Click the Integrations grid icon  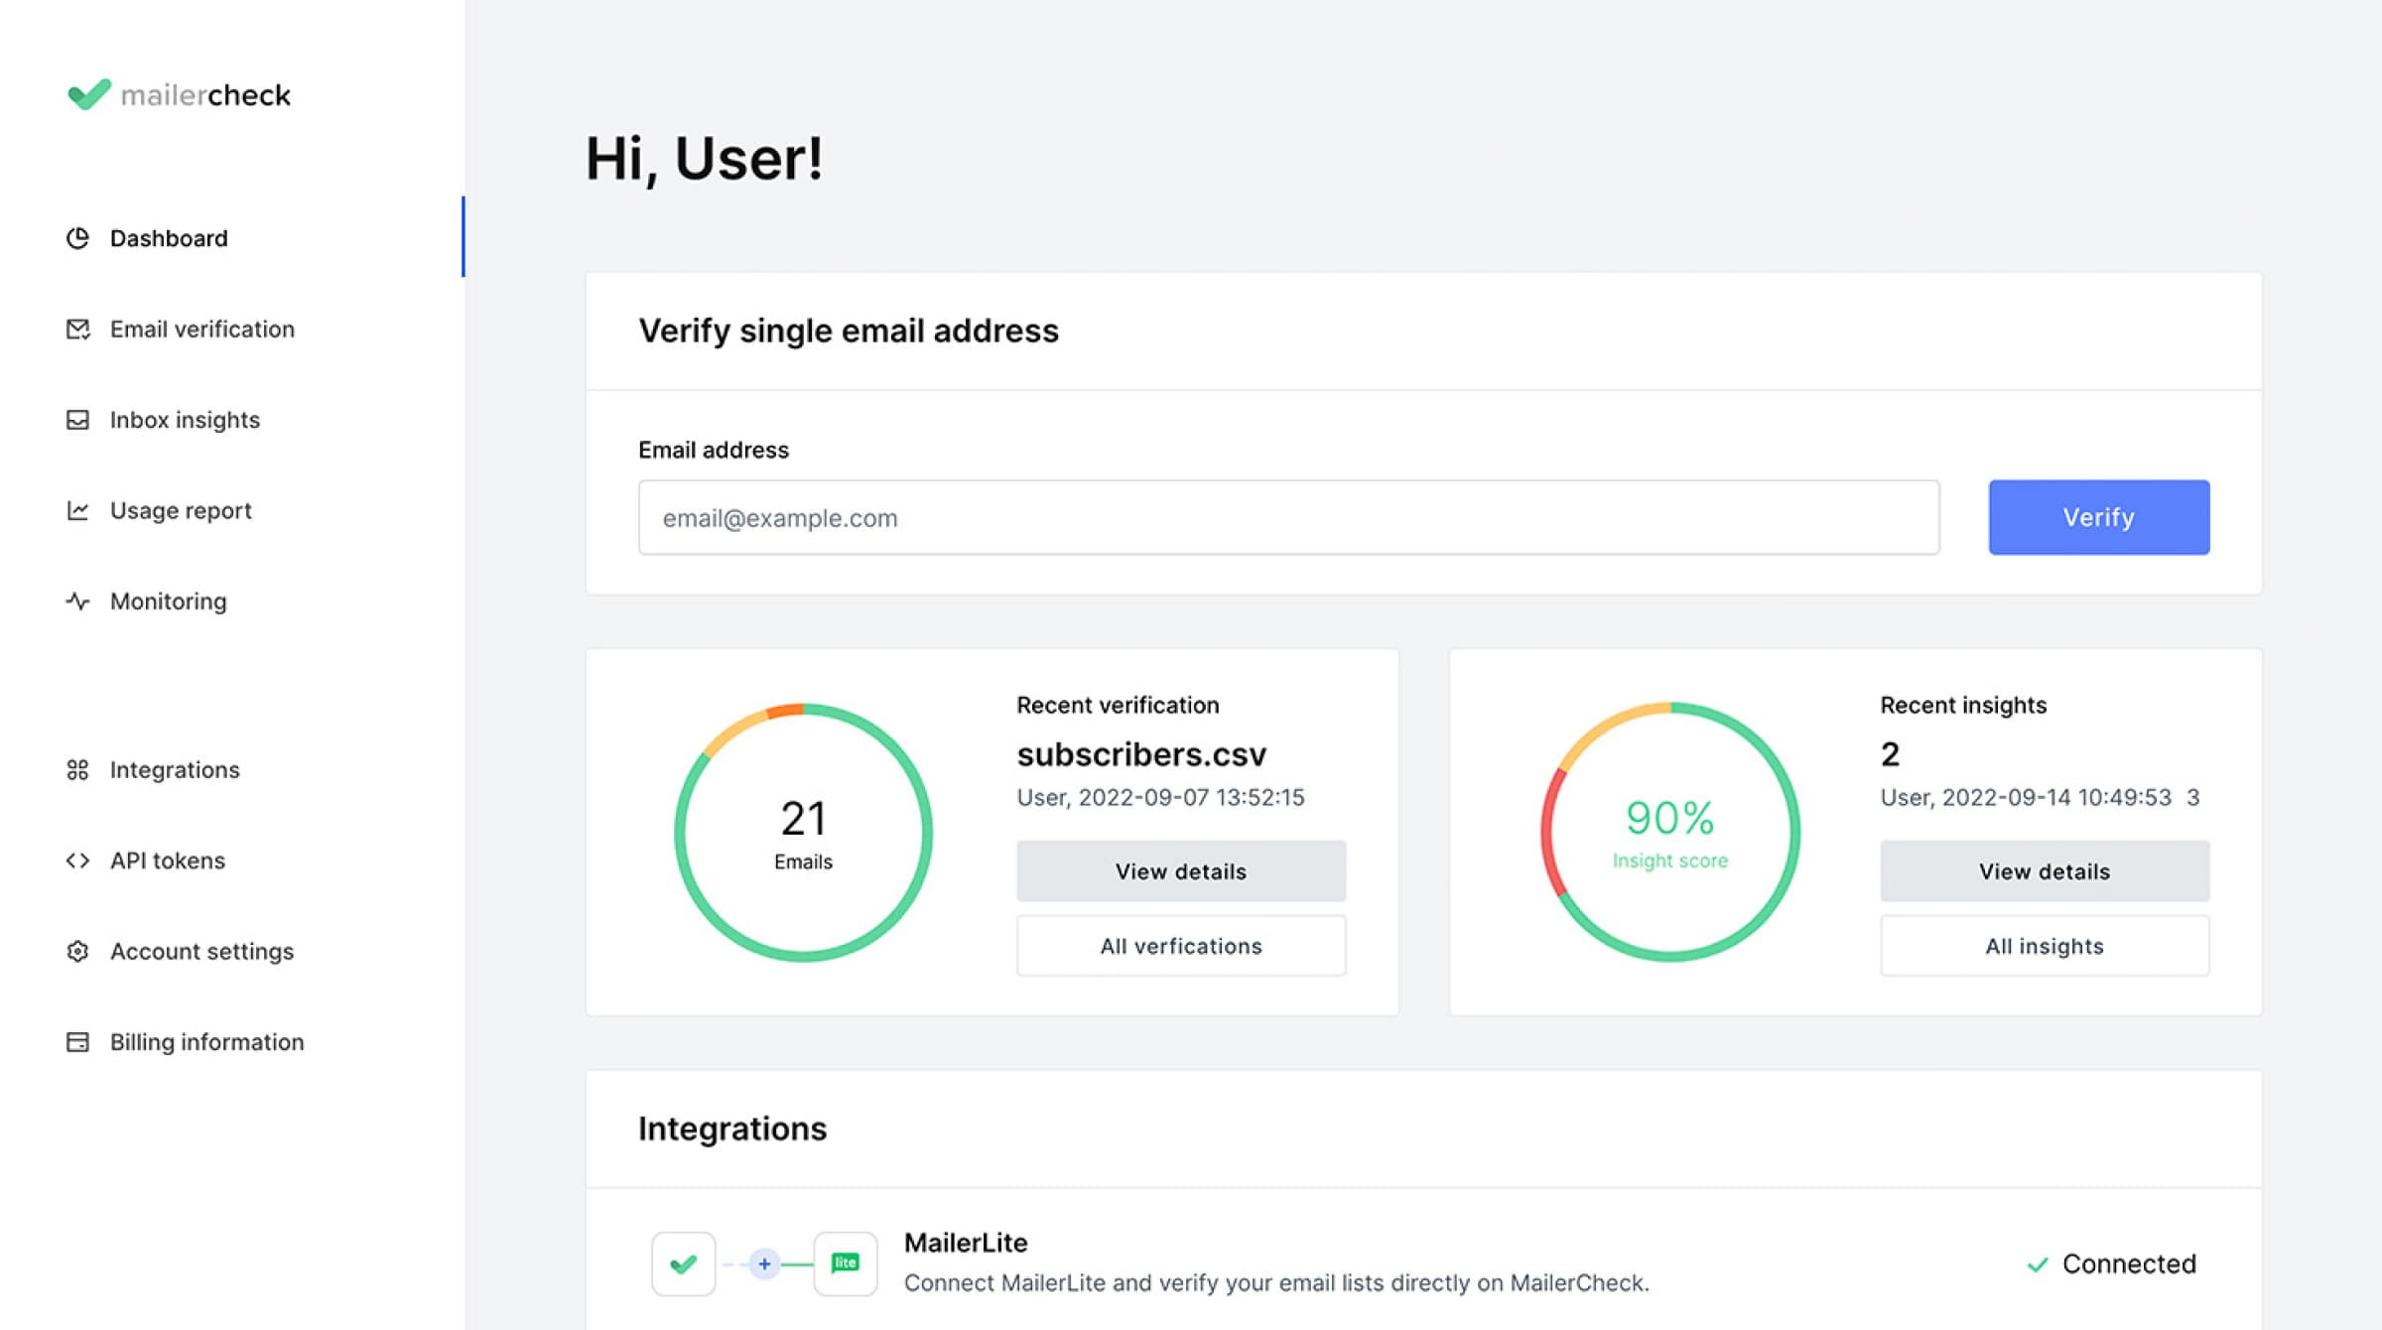[77, 770]
